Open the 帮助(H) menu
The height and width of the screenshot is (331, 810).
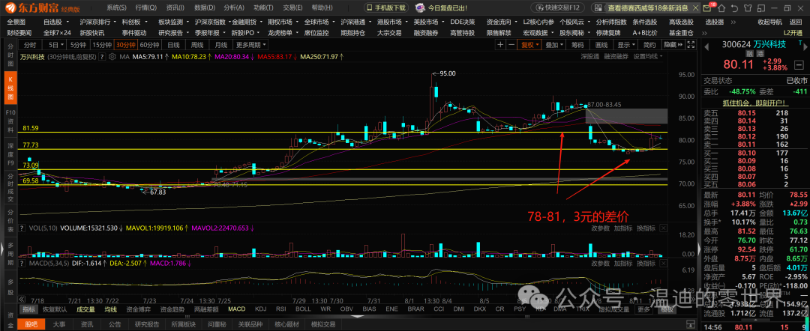tap(322, 7)
